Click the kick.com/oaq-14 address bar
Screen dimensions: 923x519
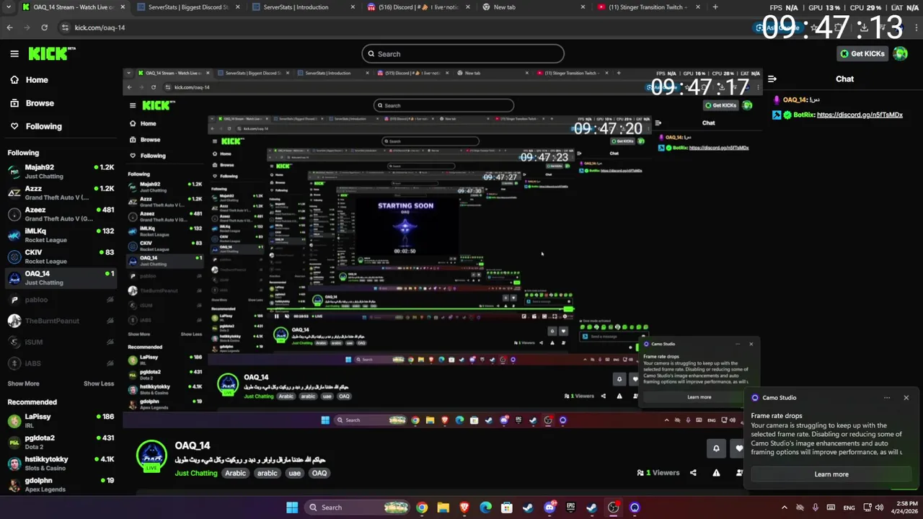point(404,27)
